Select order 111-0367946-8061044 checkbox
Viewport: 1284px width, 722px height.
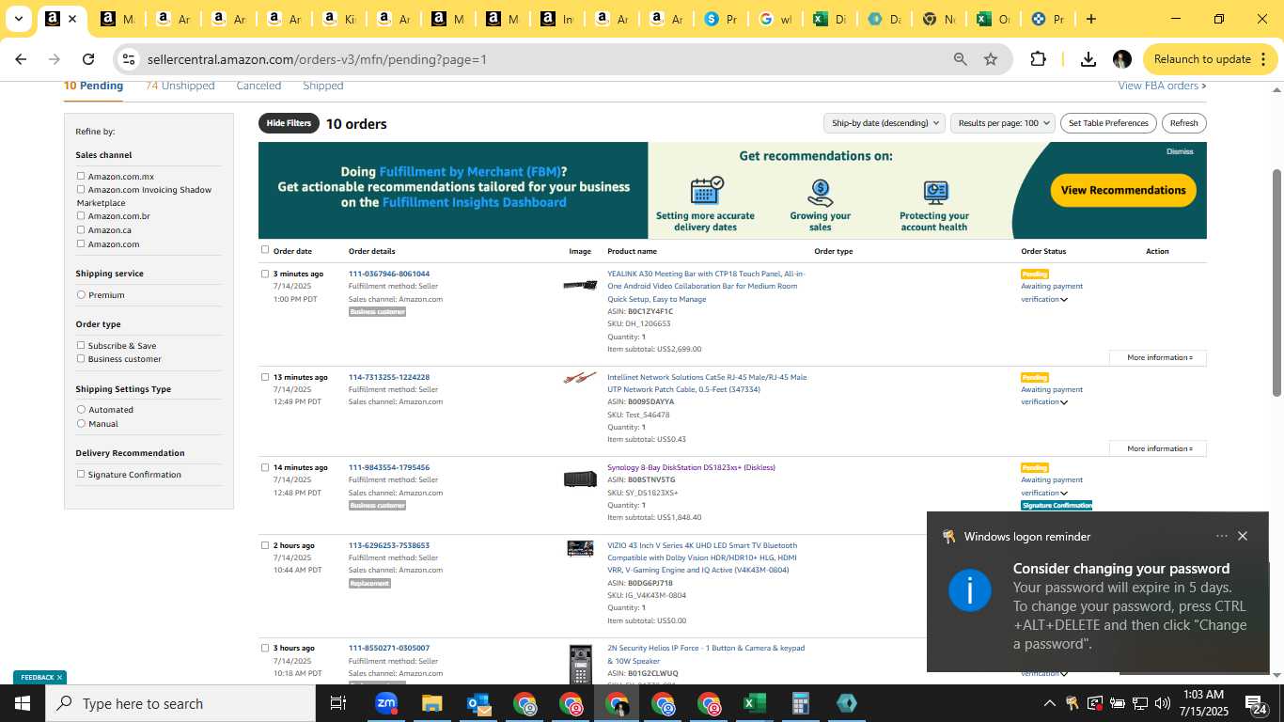tap(265, 274)
